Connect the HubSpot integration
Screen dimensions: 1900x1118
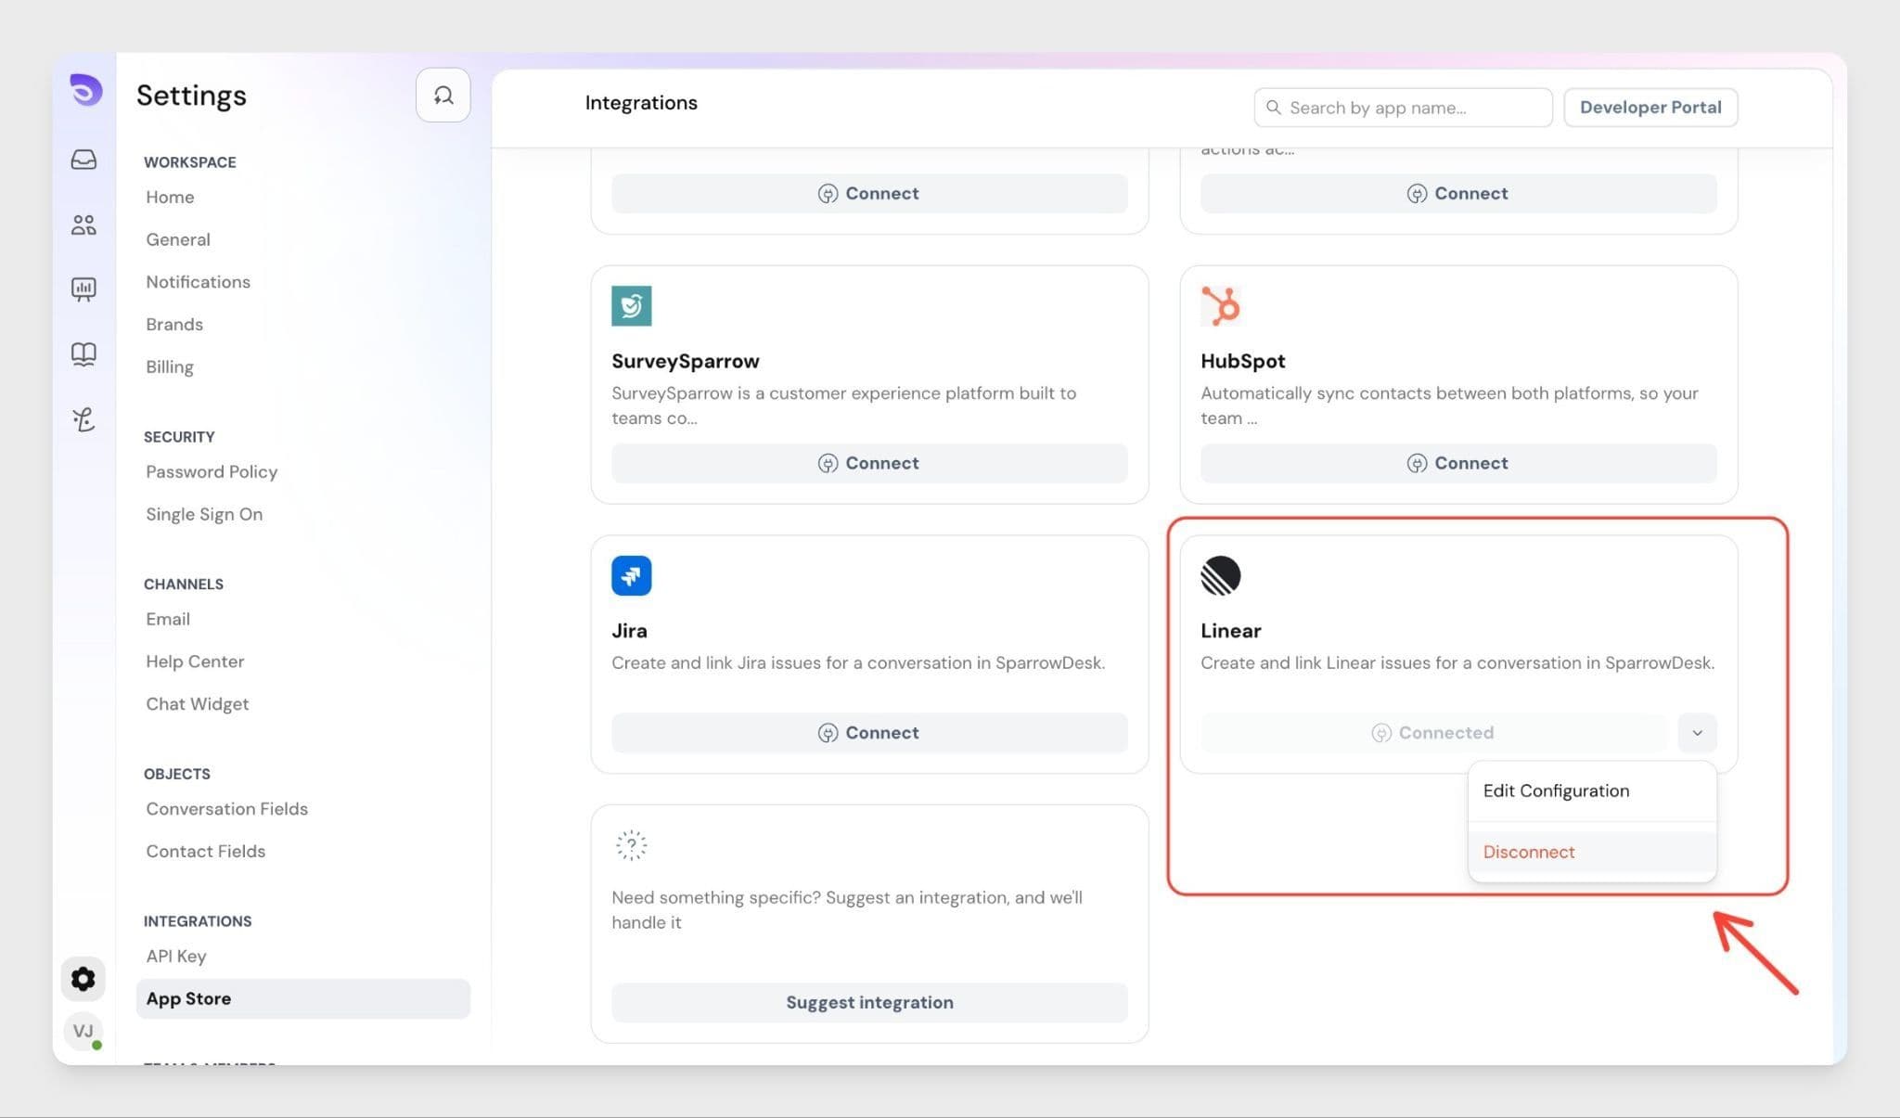pos(1457,463)
